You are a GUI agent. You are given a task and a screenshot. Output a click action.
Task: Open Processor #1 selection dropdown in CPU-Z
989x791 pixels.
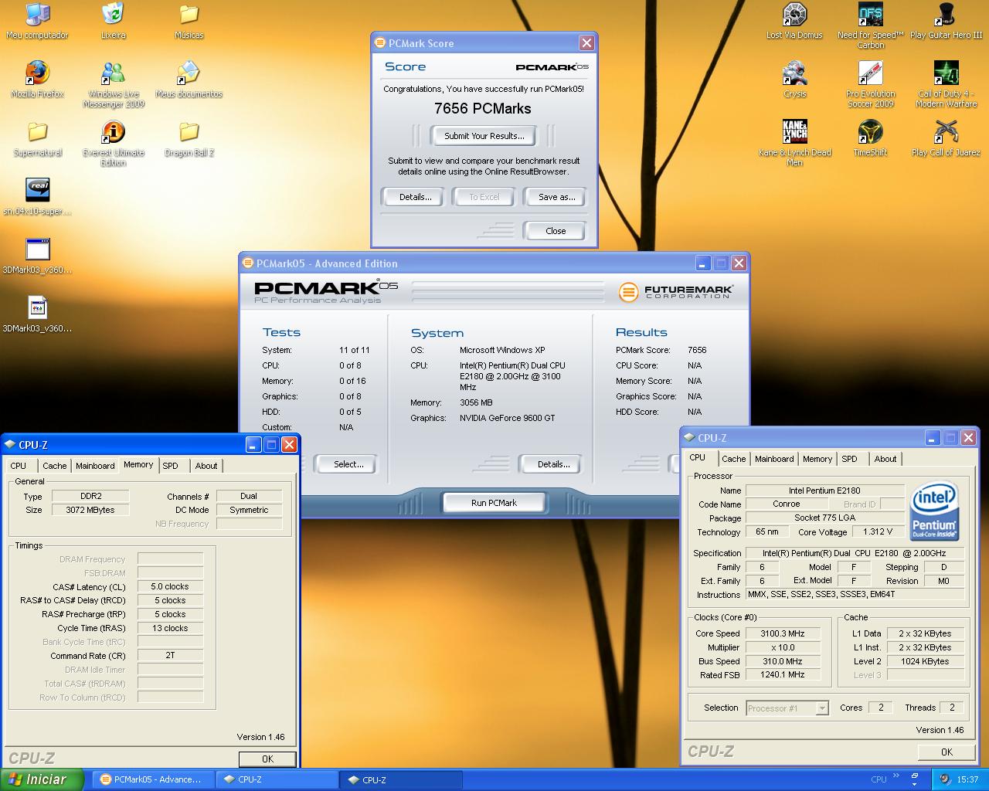point(787,708)
